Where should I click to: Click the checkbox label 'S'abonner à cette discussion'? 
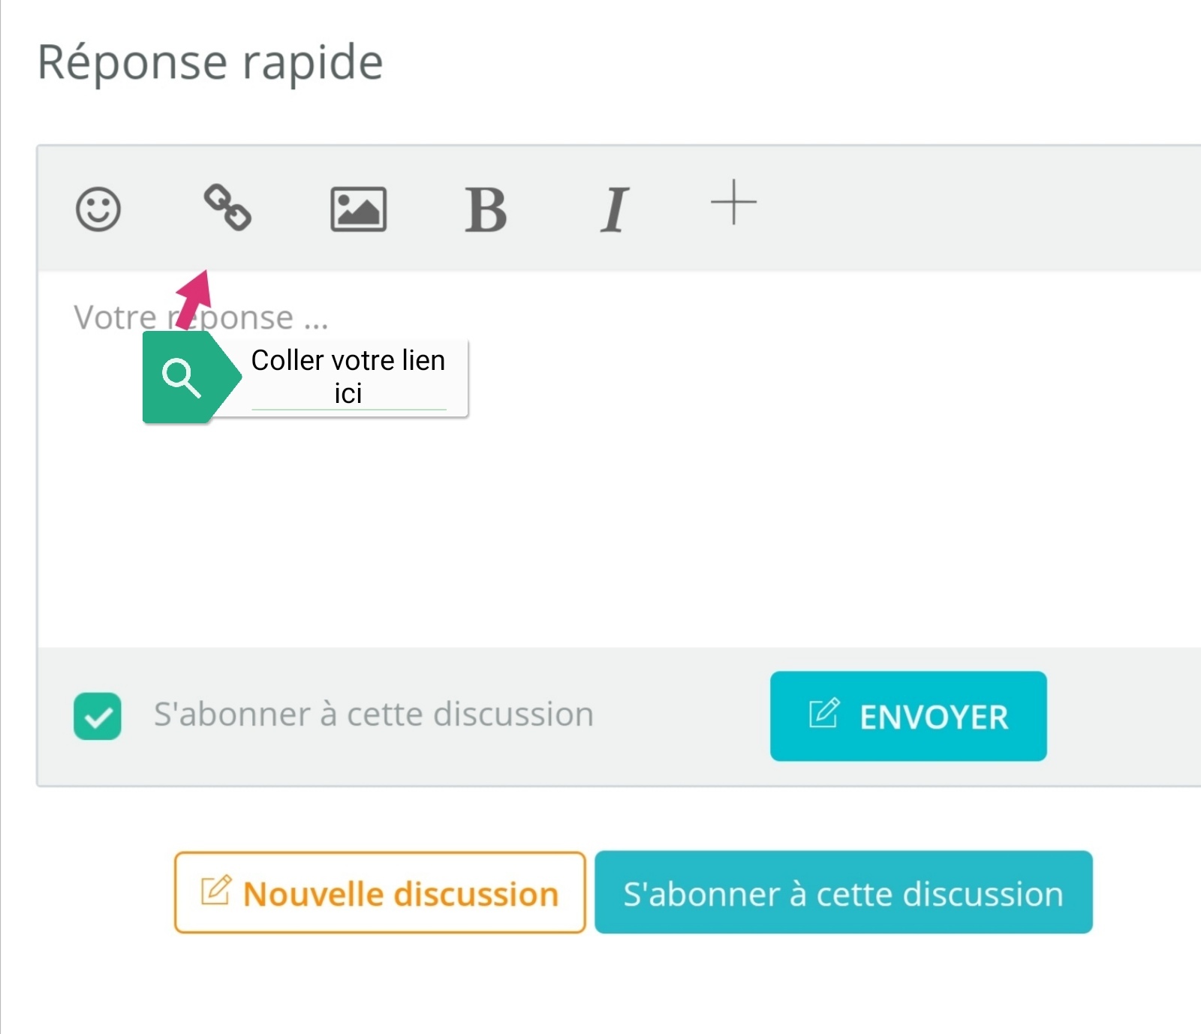click(x=374, y=714)
